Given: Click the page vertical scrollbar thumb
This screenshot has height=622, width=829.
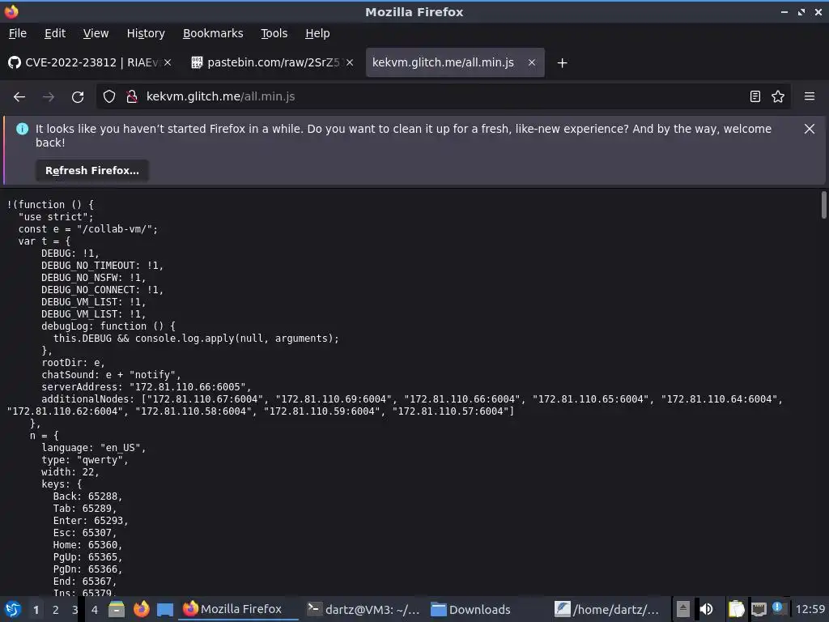Looking at the screenshot, I should tap(823, 205).
